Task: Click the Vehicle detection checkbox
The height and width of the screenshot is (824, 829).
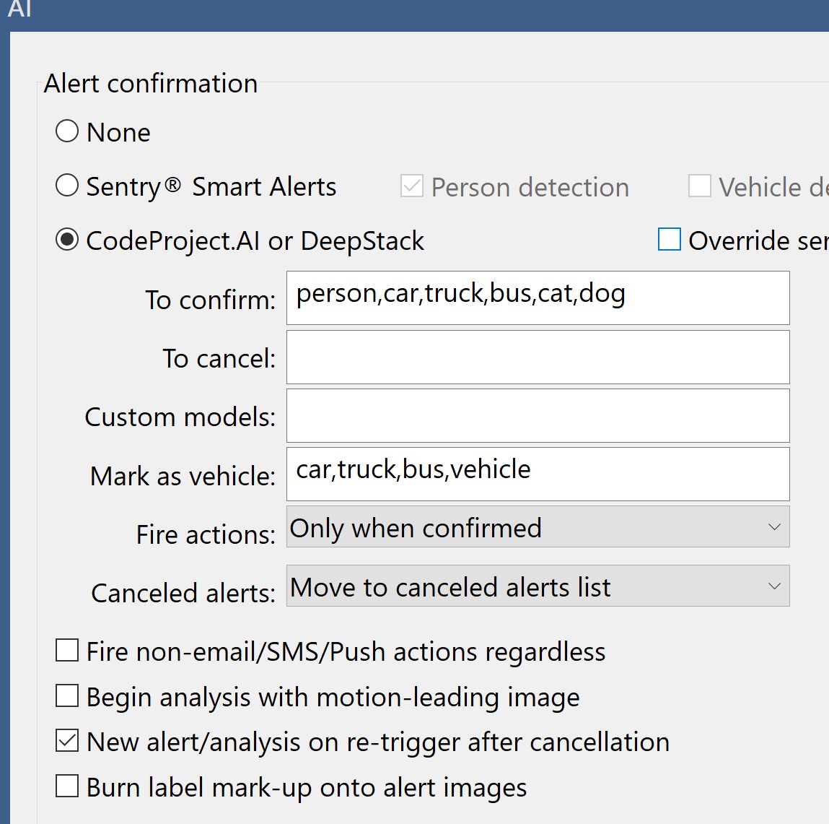Action: click(700, 186)
